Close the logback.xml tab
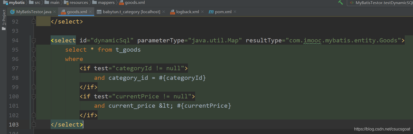The height and width of the screenshot is (134, 413). point(202,12)
